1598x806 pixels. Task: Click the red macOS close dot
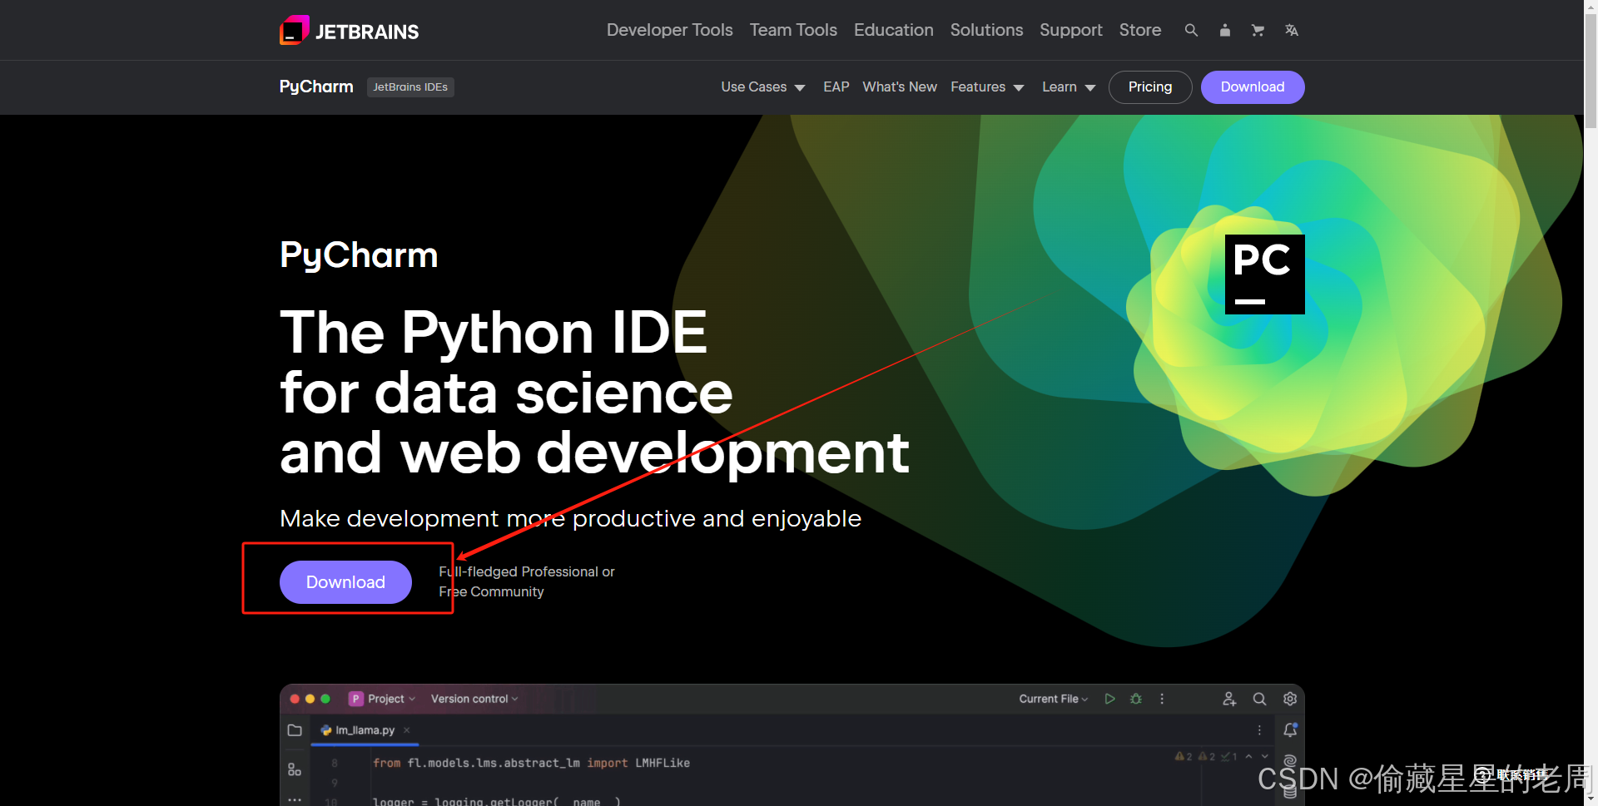click(x=295, y=699)
